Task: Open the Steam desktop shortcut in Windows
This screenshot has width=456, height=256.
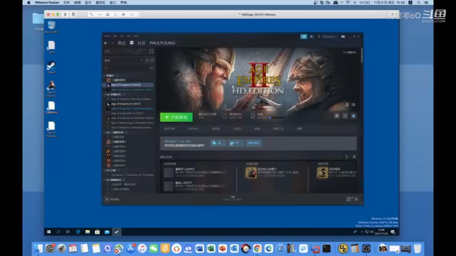Action: click(x=51, y=67)
